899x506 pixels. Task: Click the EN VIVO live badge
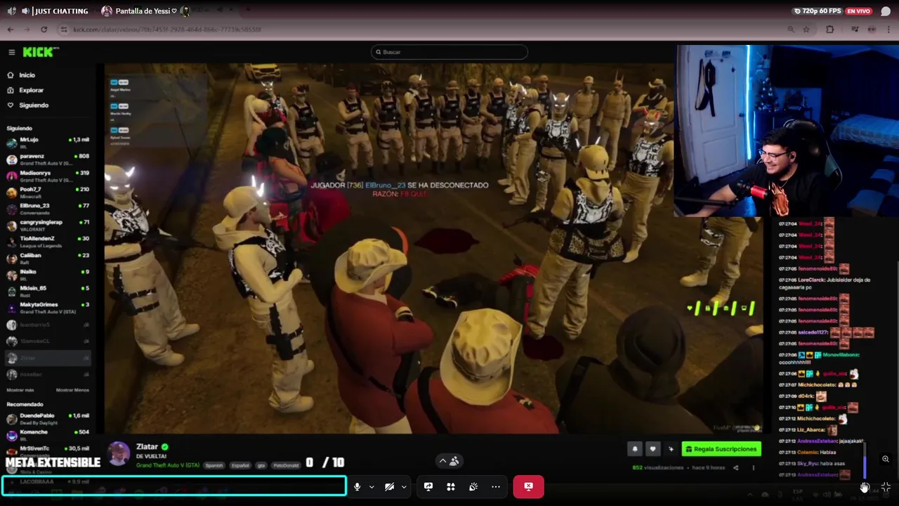pyautogui.click(x=858, y=11)
